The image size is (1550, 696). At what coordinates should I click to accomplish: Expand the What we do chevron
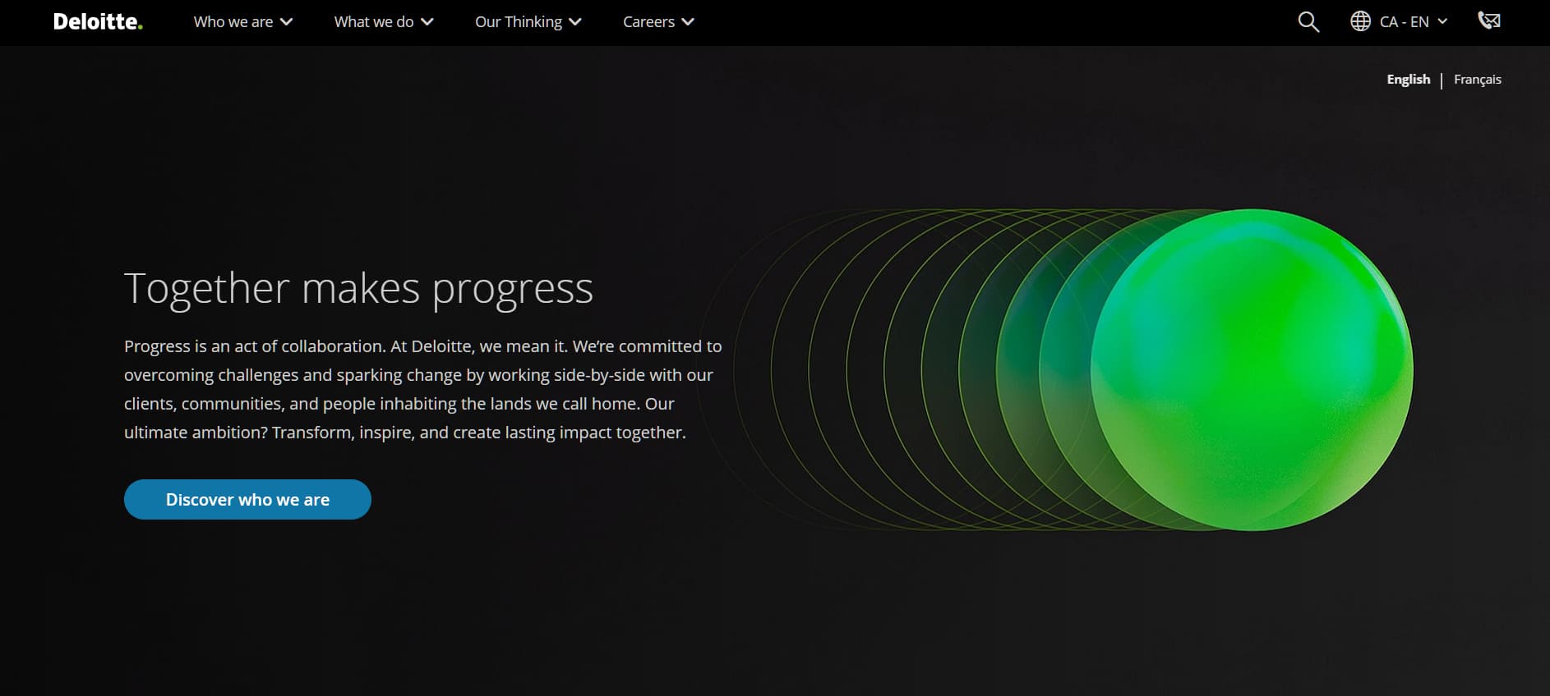tap(427, 22)
